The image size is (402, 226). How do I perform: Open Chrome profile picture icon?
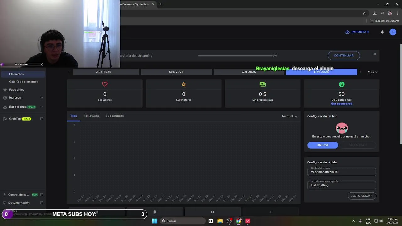point(390,13)
